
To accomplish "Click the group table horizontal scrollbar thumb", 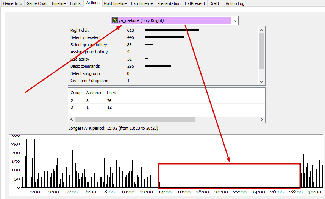I will click(x=135, y=119).
